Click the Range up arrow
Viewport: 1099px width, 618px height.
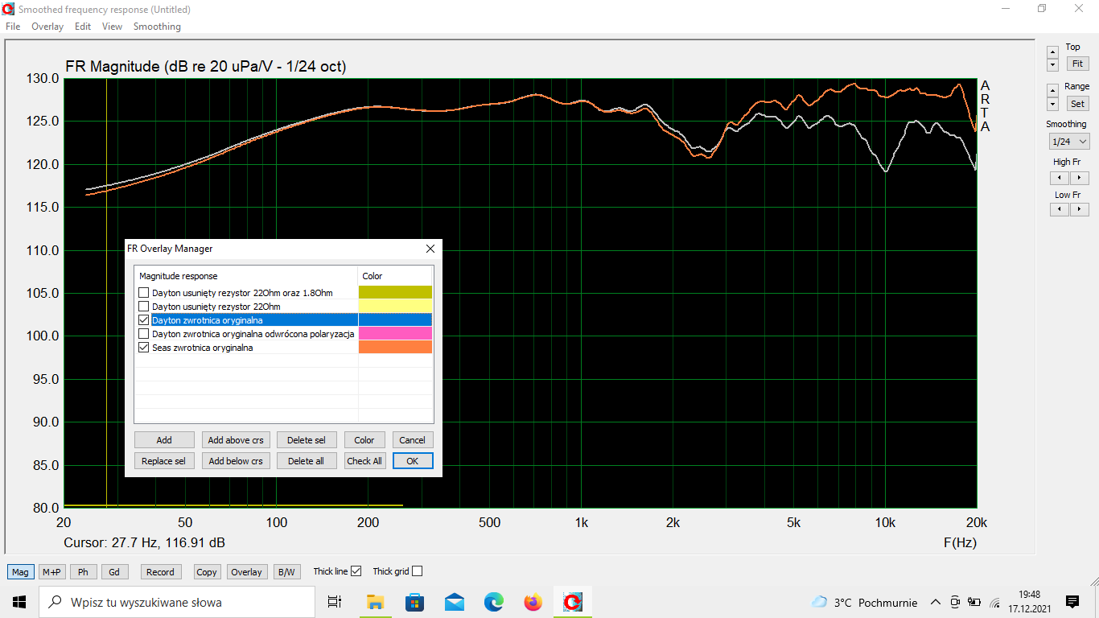[x=1052, y=91]
